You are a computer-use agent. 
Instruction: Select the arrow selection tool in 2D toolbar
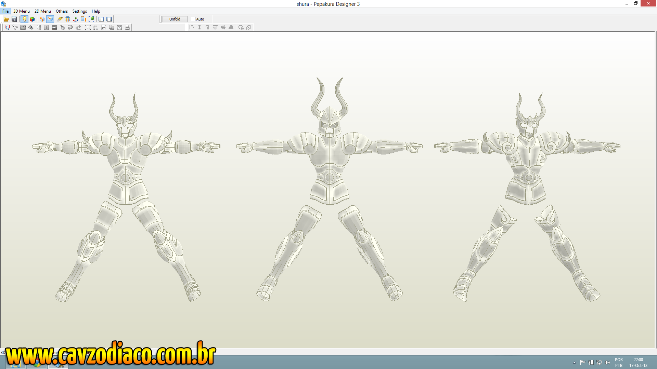tap(7, 28)
